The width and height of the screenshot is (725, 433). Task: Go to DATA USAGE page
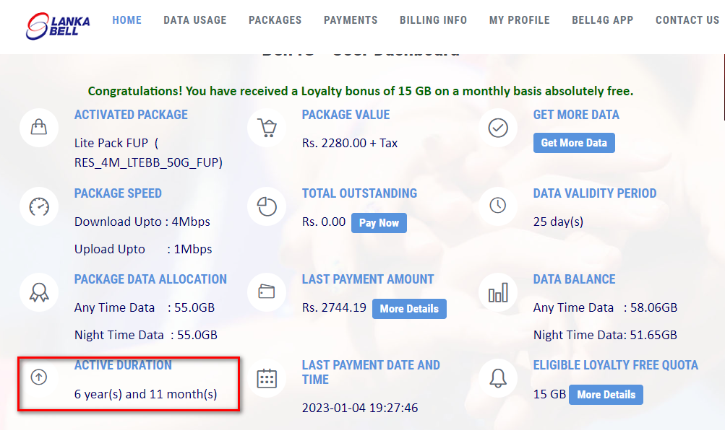(x=194, y=20)
